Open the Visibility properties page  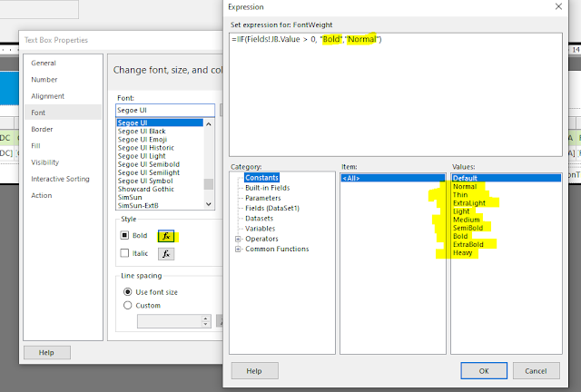[x=44, y=162]
